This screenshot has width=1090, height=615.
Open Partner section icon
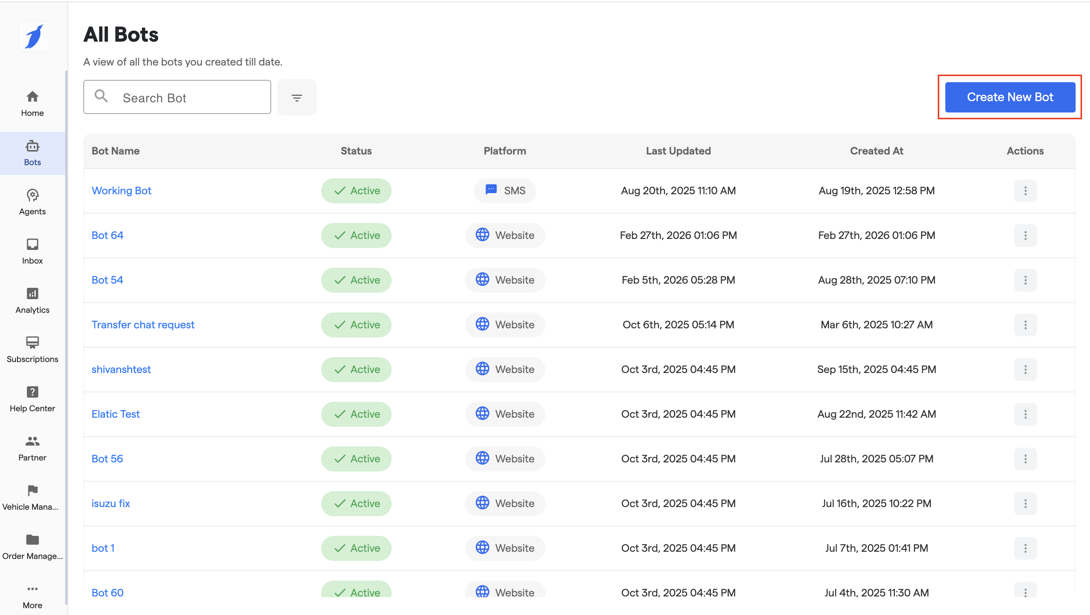32,448
